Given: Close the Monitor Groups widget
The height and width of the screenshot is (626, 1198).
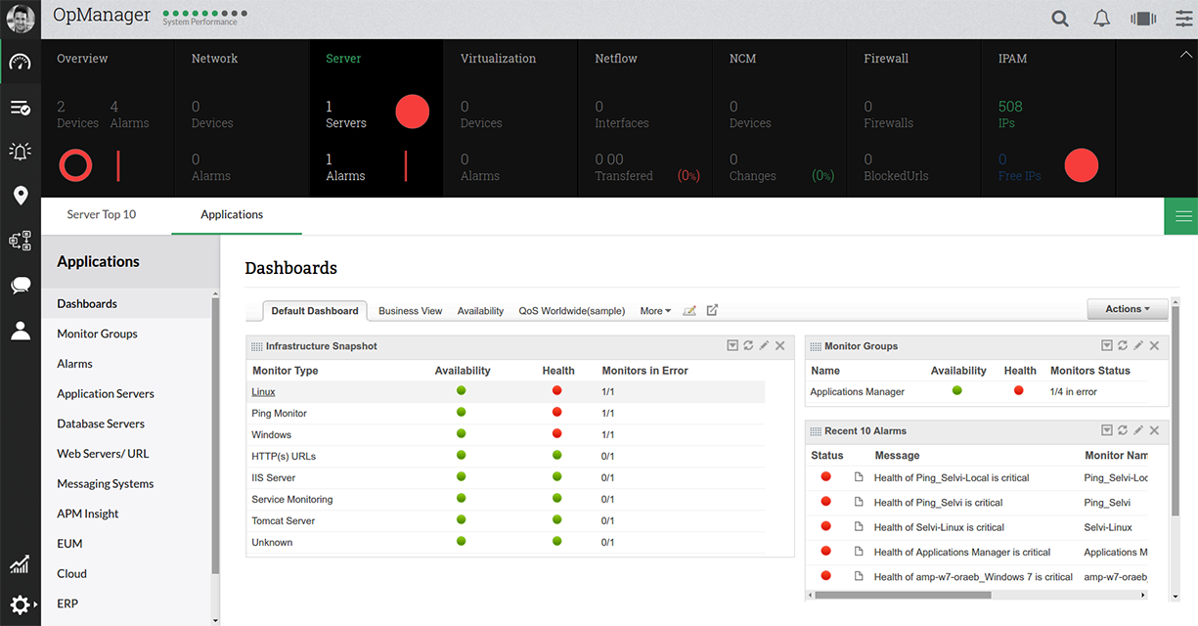Looking at the screenshot, I should click(1154, 346).
